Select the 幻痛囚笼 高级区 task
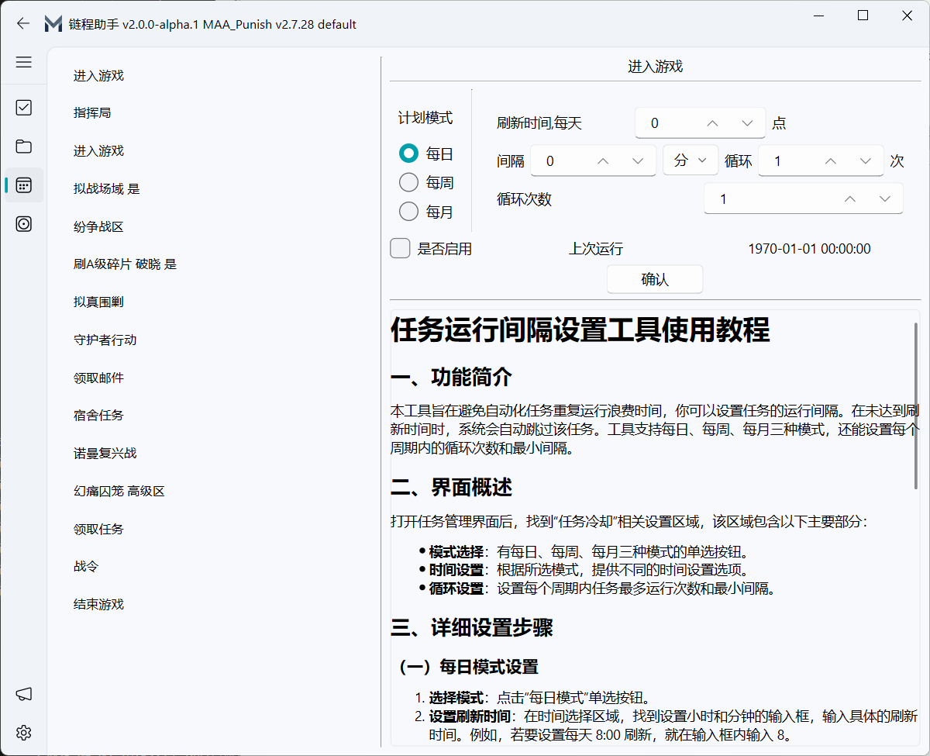The height and width of the screenshot is (756, 930). (x=119, y=492)
